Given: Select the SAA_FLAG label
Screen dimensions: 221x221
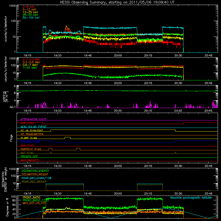Looking at the screenshot, I should (x=27, y=145).
